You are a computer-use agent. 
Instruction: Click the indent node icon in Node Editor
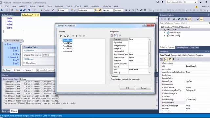tap(84, 36)
